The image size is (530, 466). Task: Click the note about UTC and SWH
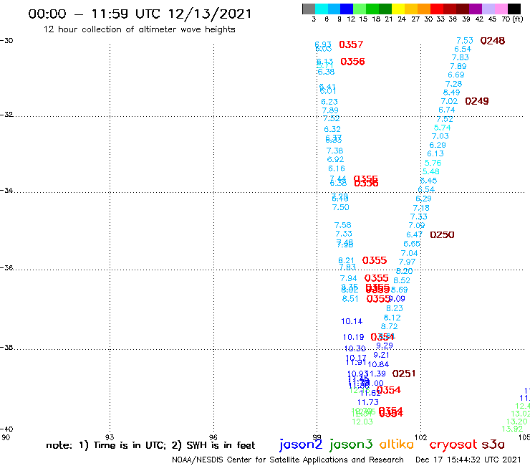click(150, 445)
